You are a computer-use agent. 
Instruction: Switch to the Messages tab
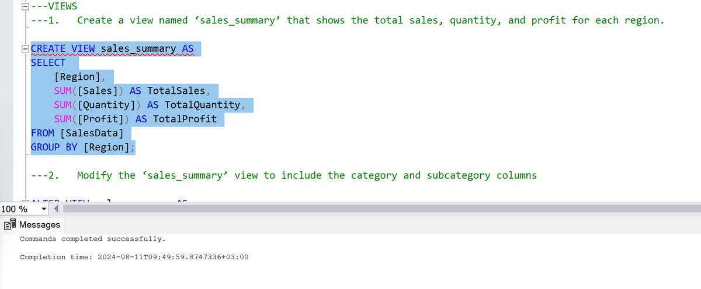pos(33,224)
